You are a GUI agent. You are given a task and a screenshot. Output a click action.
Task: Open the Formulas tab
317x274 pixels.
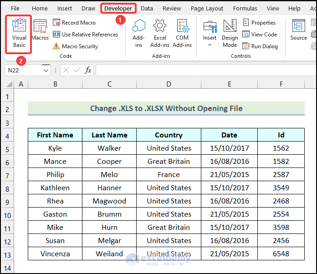(245, 9)
